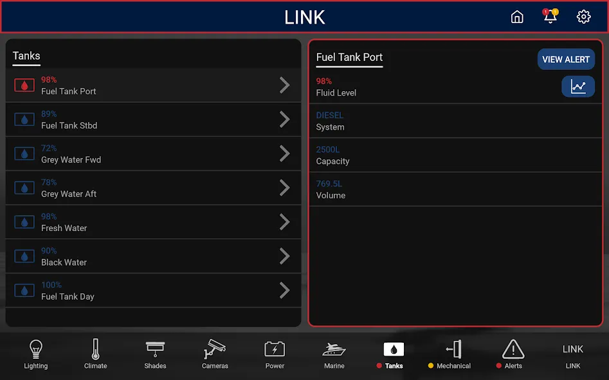Click the Black Water tank icon

[x=24, y=256]
